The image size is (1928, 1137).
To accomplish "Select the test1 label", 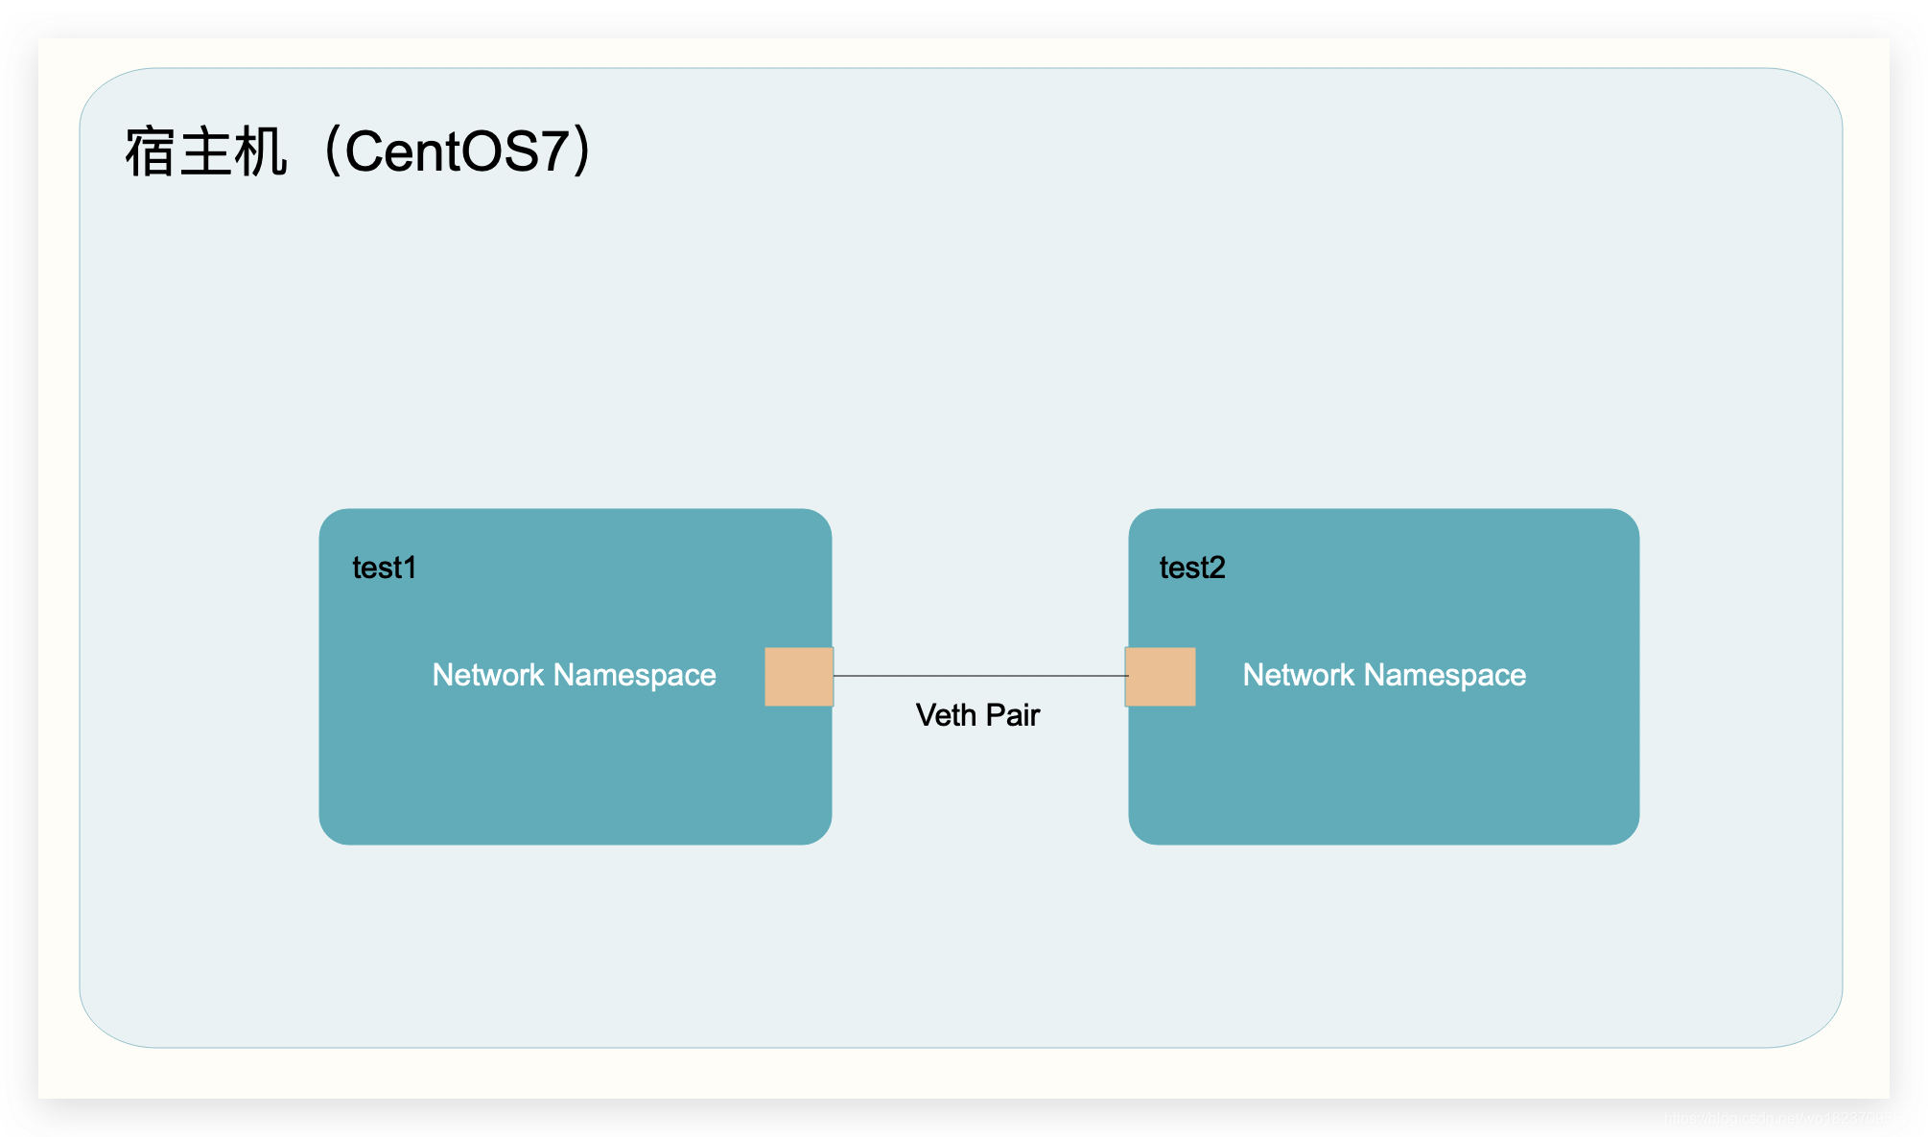I will tap(384, 568).
